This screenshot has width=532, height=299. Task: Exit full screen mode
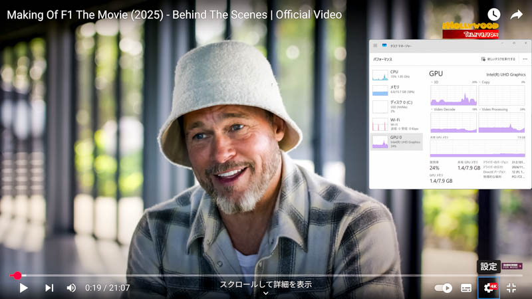[x=511, y=288]
